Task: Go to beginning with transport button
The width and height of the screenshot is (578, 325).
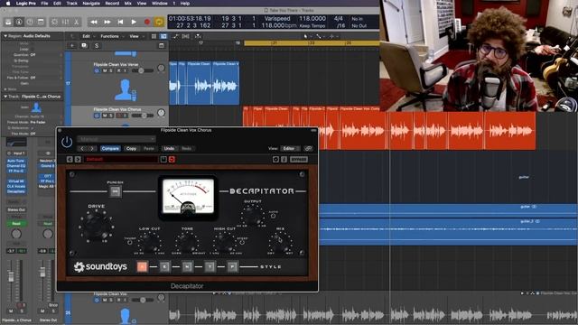Action: tap(120, 22)
